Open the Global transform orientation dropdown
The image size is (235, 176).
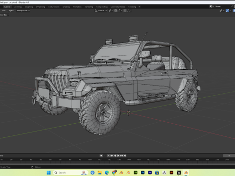[x=101, y=11]
